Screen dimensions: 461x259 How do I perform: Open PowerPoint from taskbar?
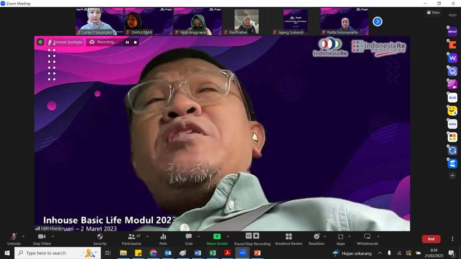tap(257, 253)
